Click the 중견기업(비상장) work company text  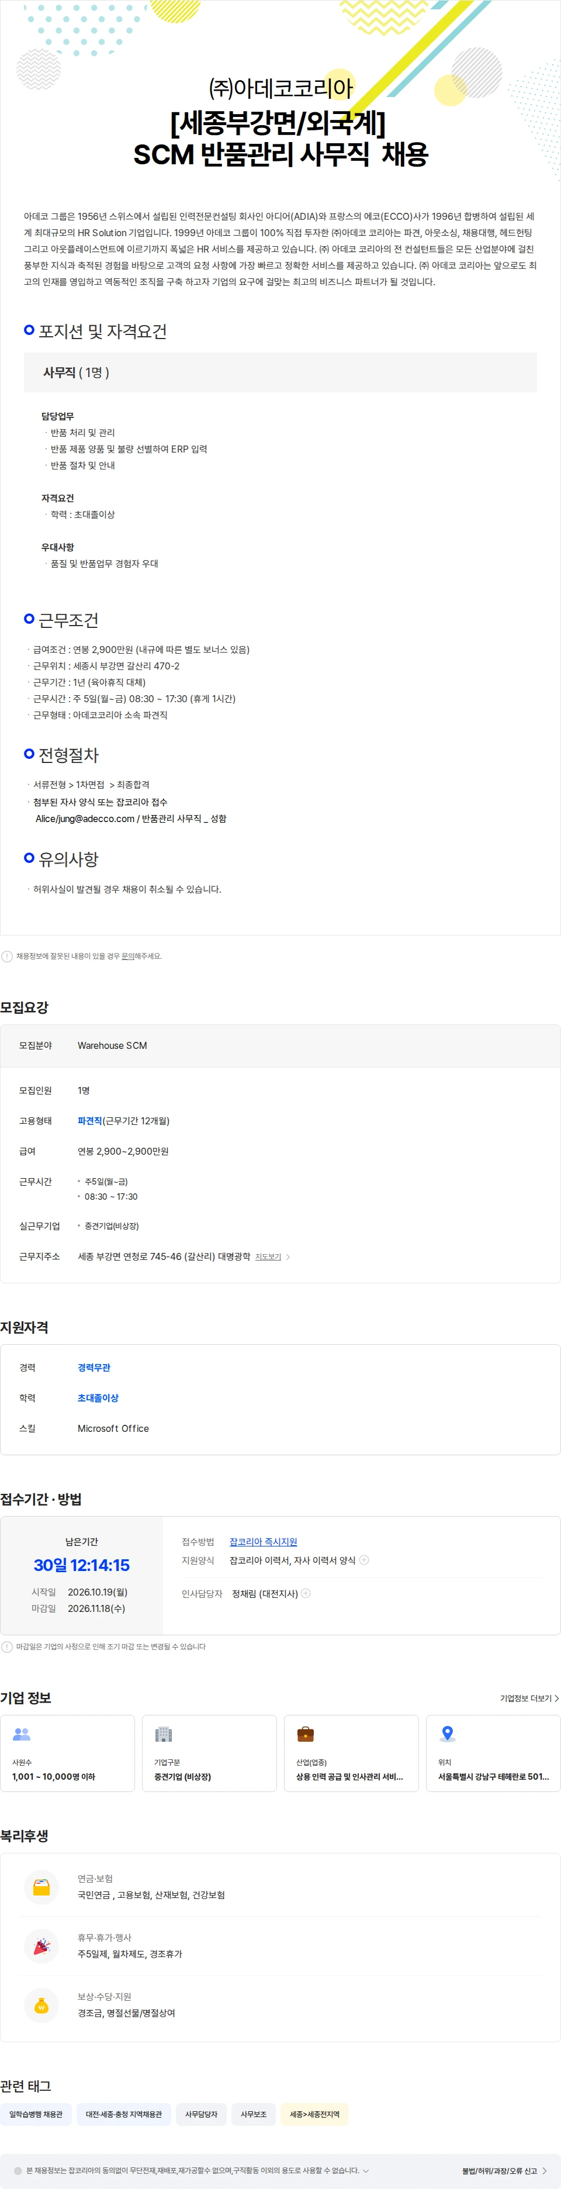[111, 1226]
